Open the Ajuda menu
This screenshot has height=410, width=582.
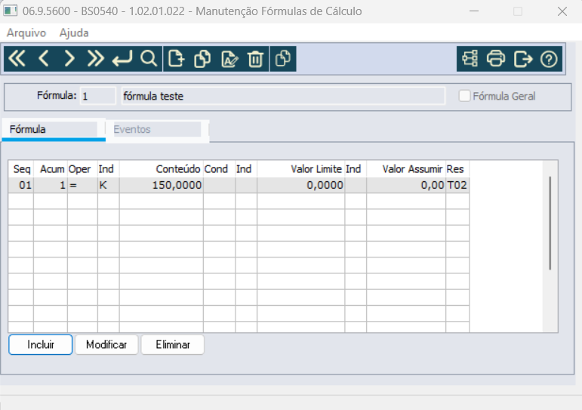tap(74, 32)
